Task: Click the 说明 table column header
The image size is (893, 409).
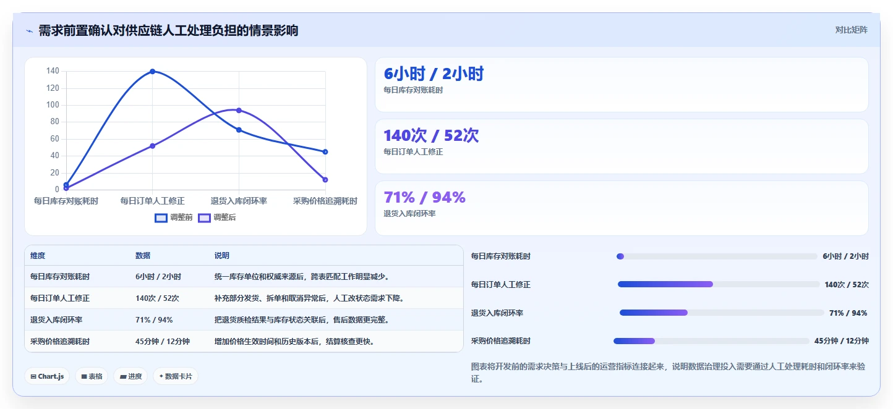Action: [222, 256]
